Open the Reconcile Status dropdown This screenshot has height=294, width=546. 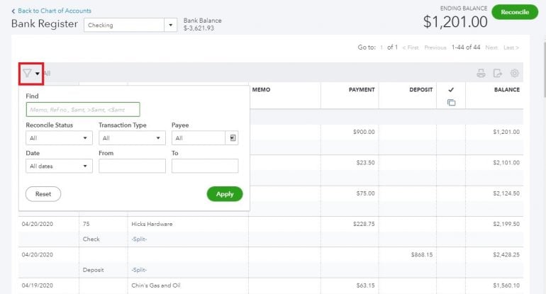point(59,138)
